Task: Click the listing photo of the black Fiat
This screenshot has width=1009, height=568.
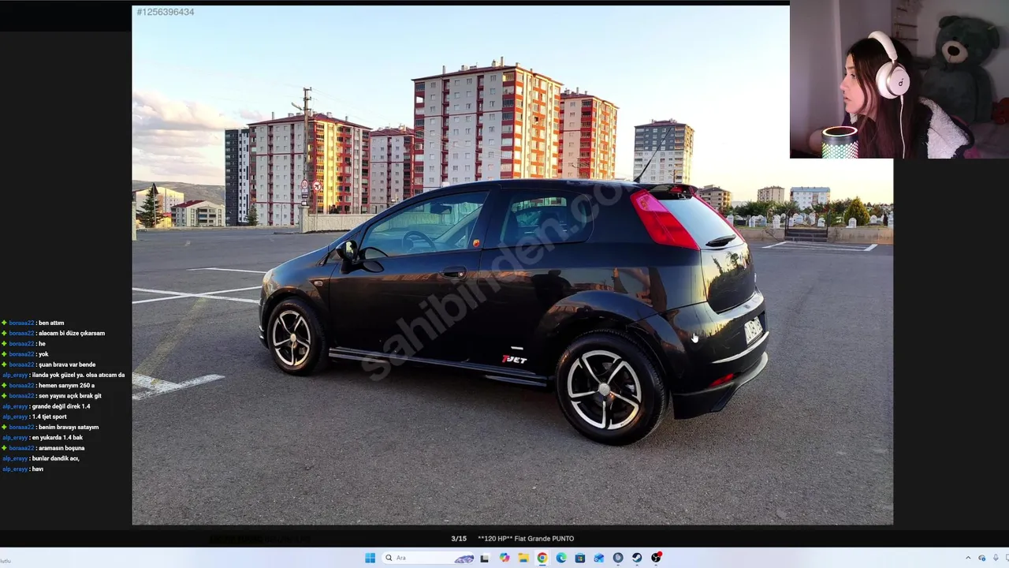Action: [512, 265]
